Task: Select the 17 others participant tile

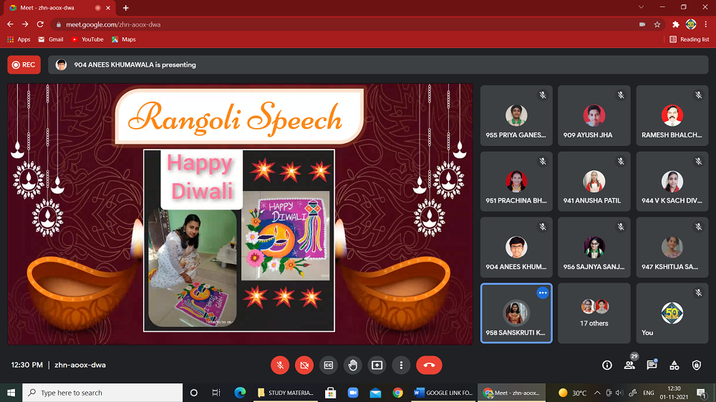Action: (594, 313)
